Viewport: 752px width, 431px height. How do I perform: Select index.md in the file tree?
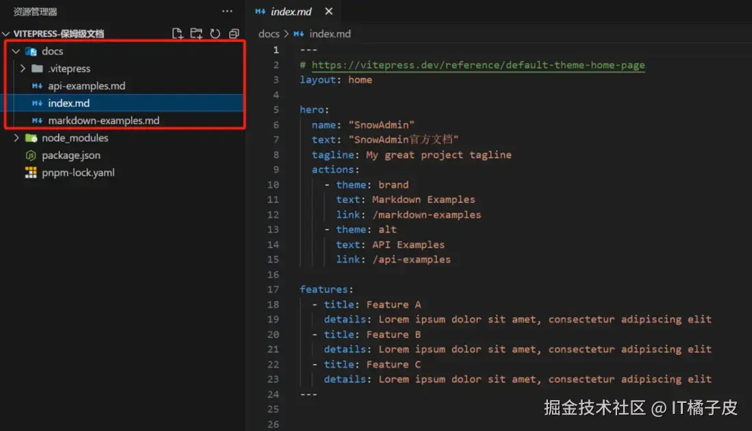[68, 103]
